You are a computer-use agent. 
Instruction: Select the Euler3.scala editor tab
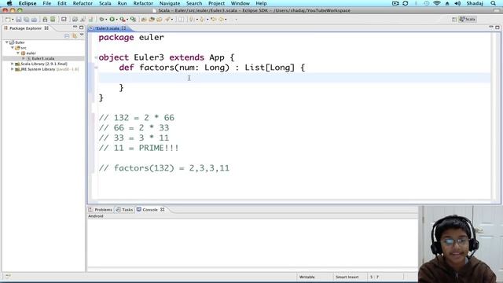(108, 28)
